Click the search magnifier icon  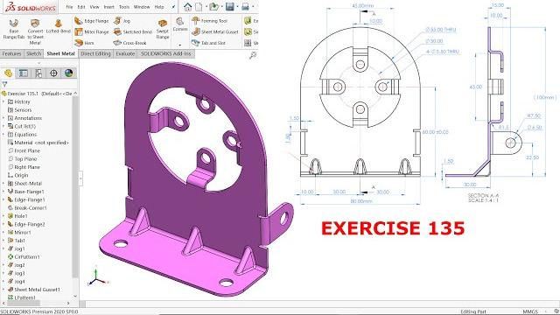pos(253,54)
